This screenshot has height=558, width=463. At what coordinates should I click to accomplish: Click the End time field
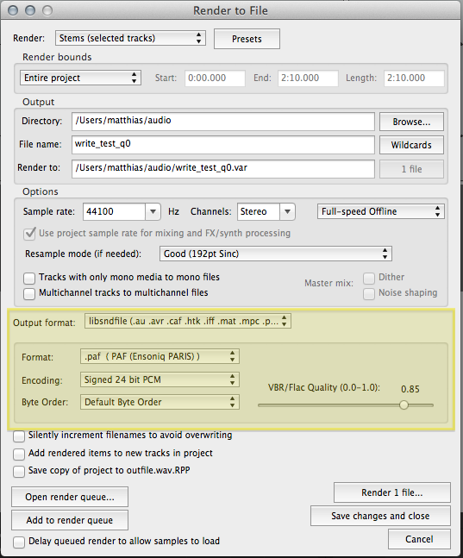click(308, 78)
